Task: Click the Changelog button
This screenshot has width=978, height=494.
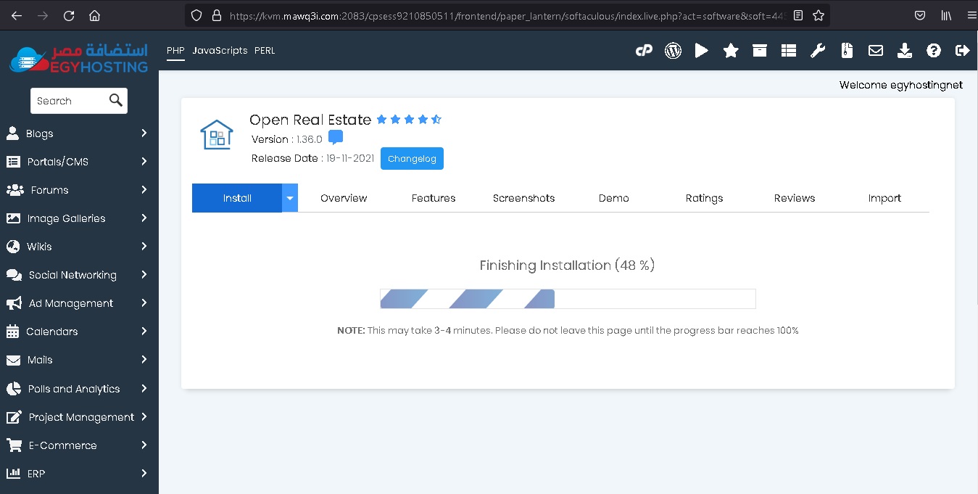Action: (412, 159)
